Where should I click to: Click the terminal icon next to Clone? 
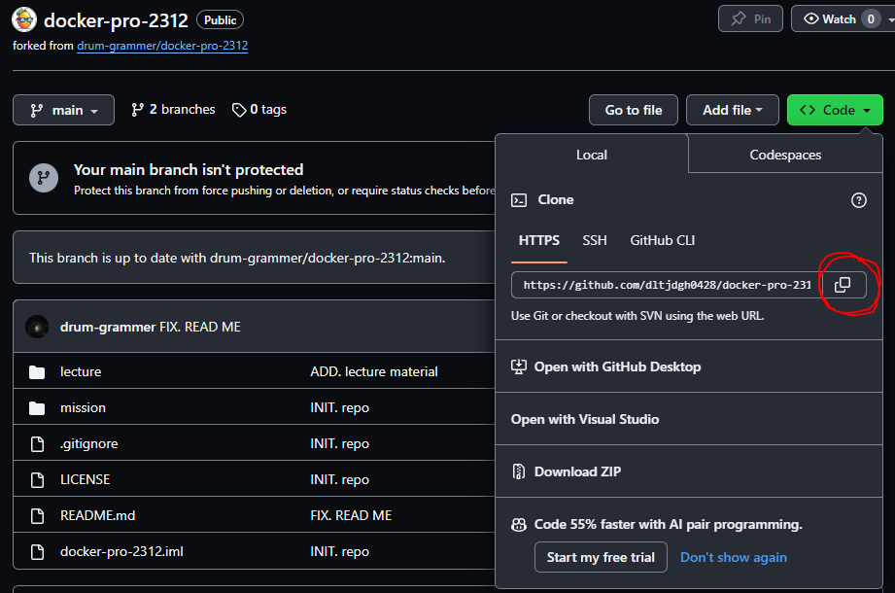click(519, 200)
